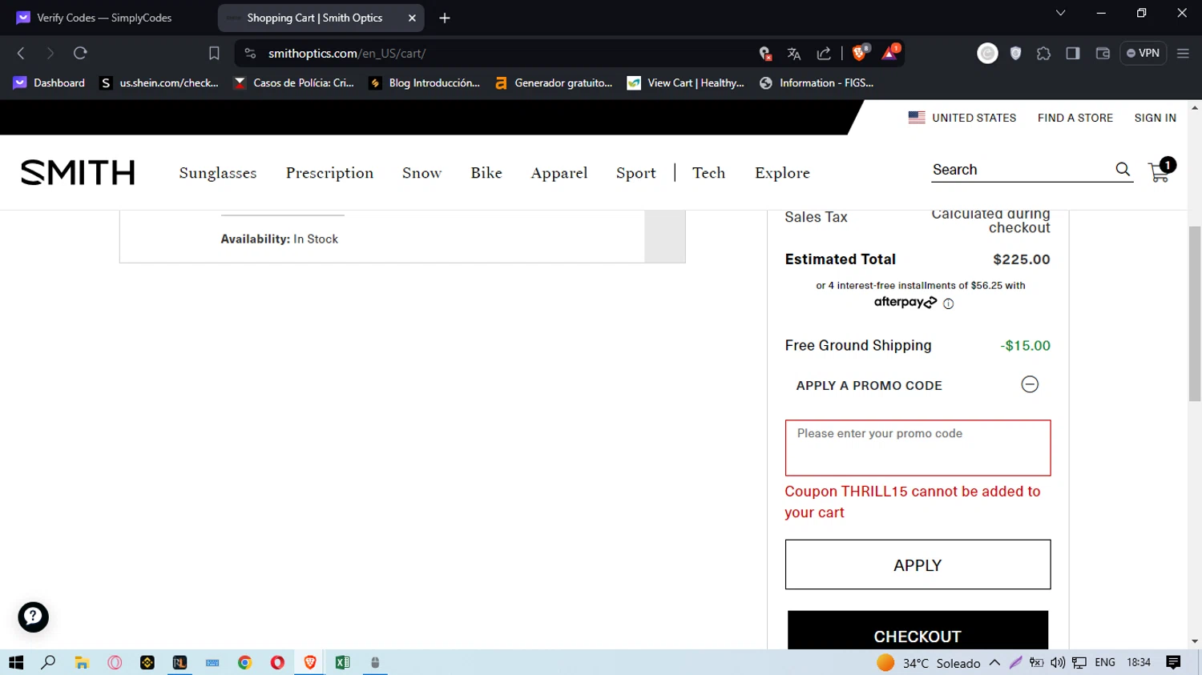Viewport: 1202px width, 675px height.
Task: Open the Windows notification center icon
Action: click(x=1173, y=662)
